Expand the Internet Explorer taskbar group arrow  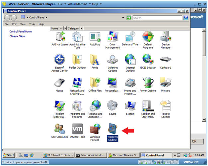click(x=73, y=155)
